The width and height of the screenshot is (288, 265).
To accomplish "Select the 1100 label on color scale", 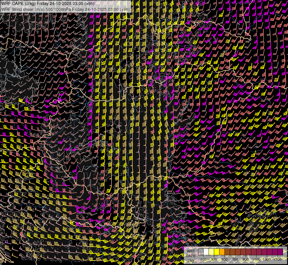I will tap(256, 259).
